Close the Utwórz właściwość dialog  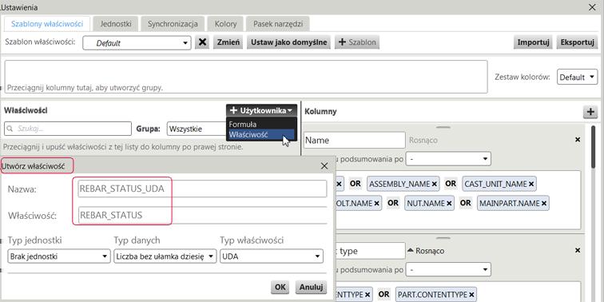(x=324, y=166)
